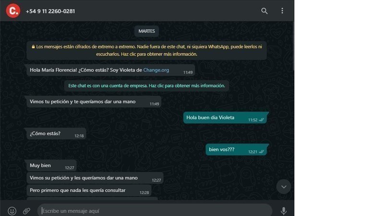Click the double checkmarks on 'bien vos???'
The width and height of the screenshot is (384, 216).
coord(262,152)
